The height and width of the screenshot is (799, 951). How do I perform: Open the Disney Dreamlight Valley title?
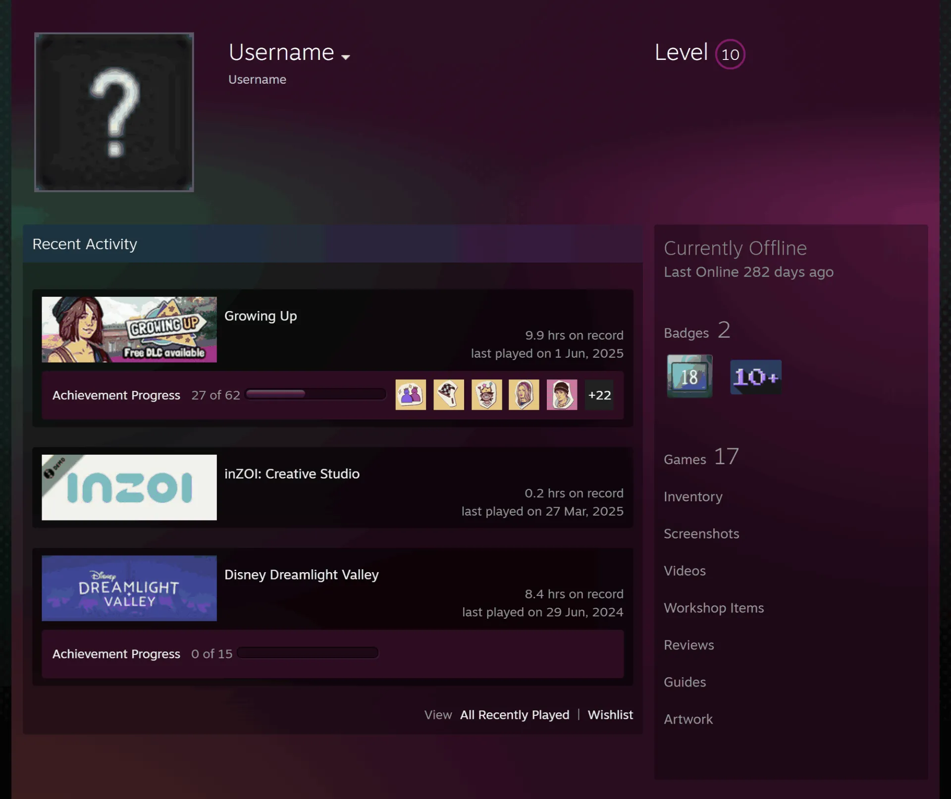coord(301,575)
